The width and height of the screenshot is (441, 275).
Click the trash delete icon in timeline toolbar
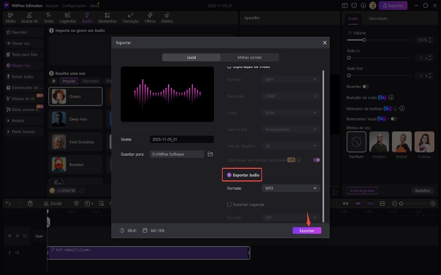click(x=30, y=204)
